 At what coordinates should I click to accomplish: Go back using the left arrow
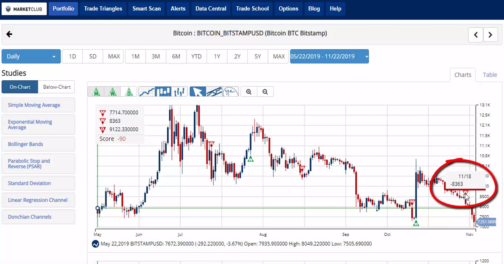(x=9, y=34)
